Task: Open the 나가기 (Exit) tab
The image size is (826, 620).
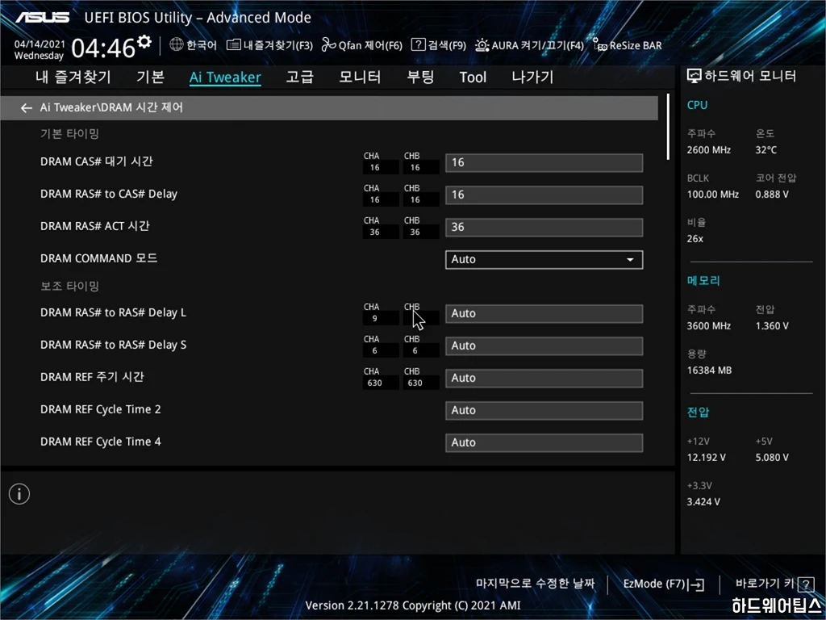Action: pyautogui.click(x=532, y=77)
